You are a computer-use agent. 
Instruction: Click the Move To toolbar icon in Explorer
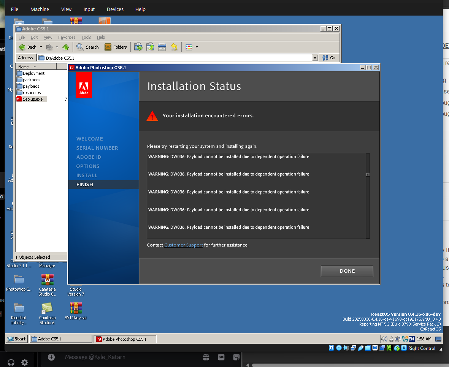(138, 47)
